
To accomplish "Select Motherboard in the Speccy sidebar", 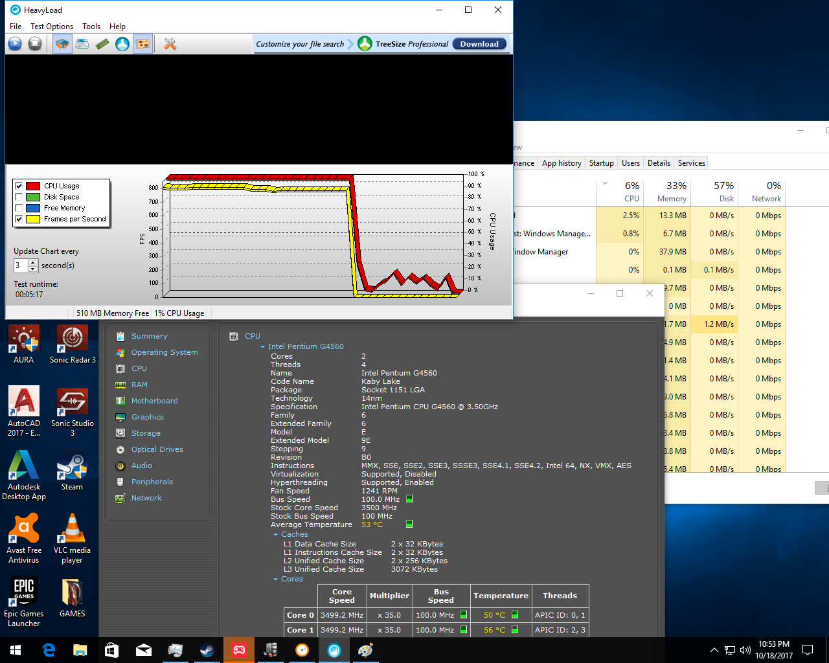I will click(x=154, y=401).
